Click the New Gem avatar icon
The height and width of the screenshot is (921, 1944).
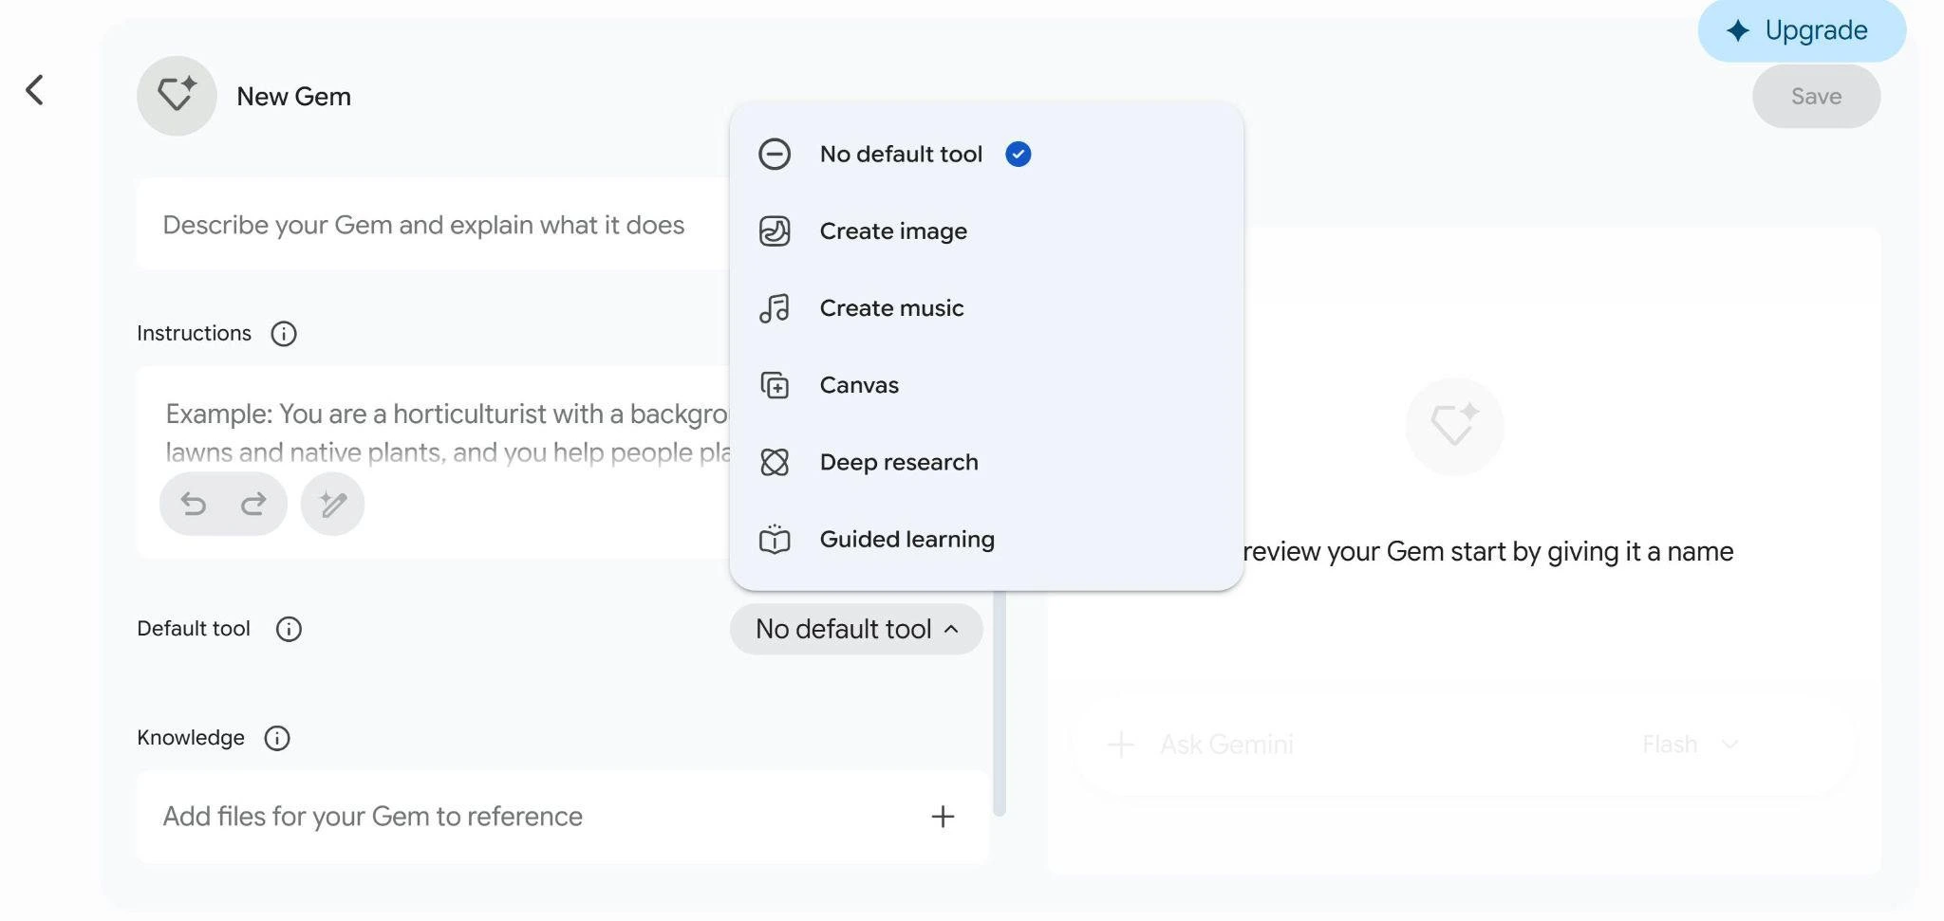click(177, 96)
